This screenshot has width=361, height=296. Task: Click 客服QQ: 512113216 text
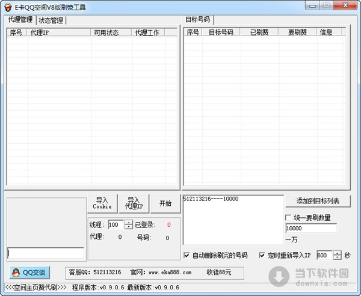pyautogui.click(x=95, y=273)
